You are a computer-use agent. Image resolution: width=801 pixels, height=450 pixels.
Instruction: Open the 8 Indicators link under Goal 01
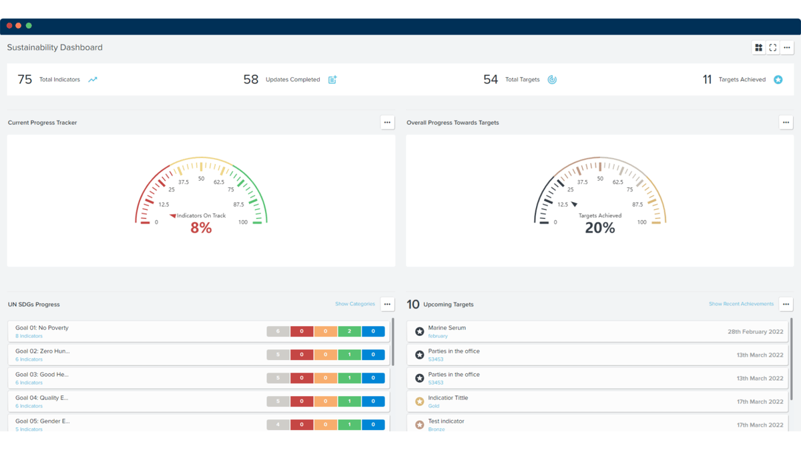click(29, 336)
